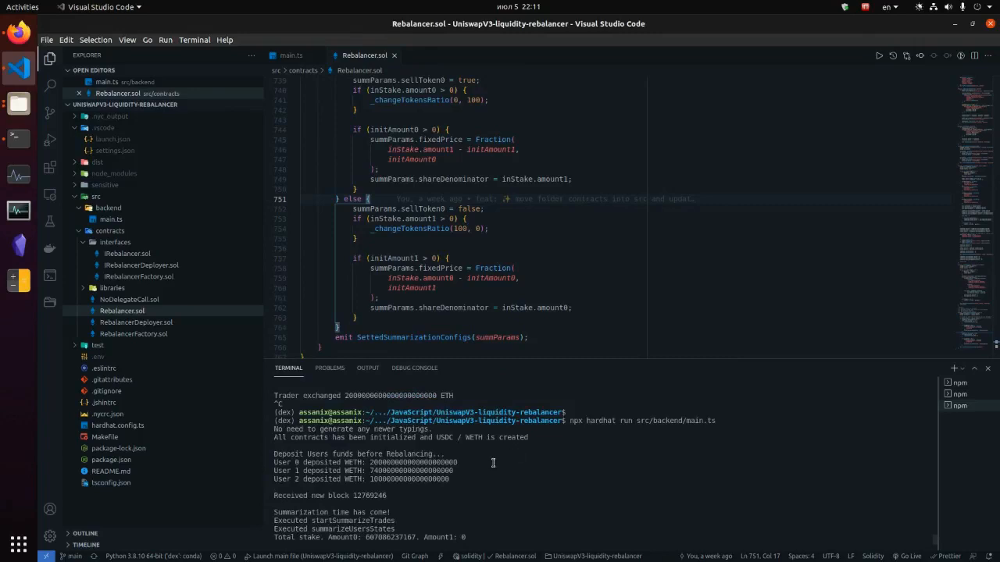Screen dimensions: 1000x562
Task: Open the Explorer view in activity bar
Action: 50,59
